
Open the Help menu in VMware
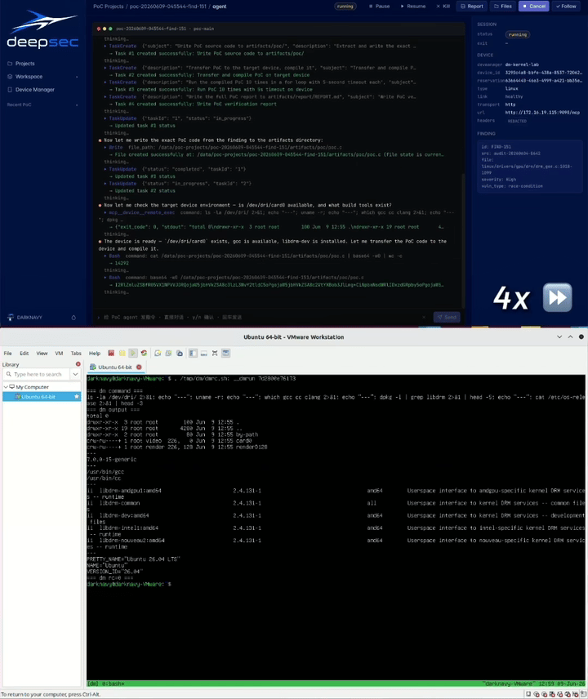pyautogui.click(x=95, y=353)
